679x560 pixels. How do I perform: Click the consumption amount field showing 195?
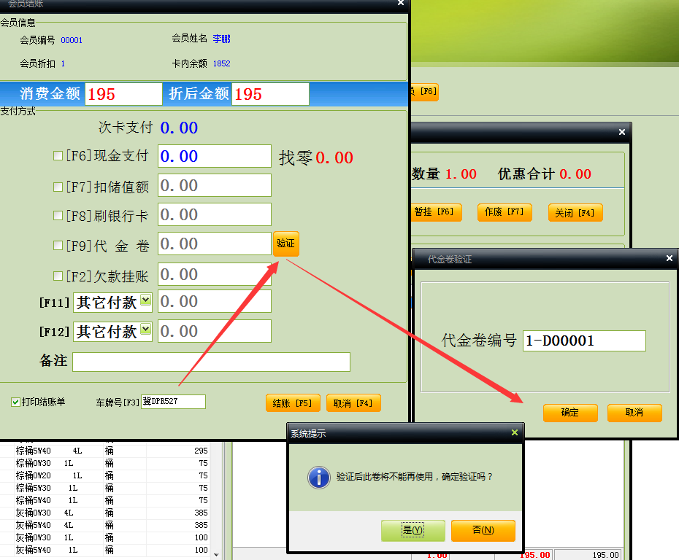(123, 94)
